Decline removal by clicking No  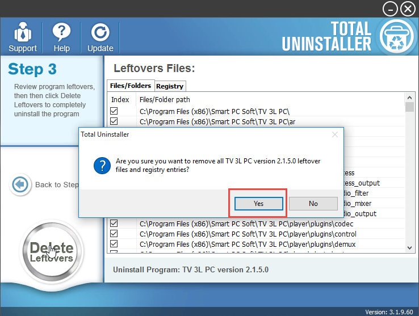313,204
